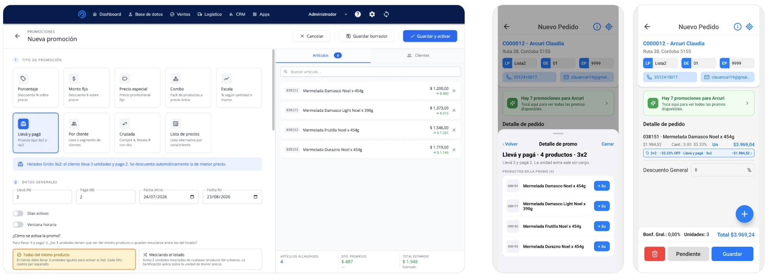This screenshot has width=770, height=280.
Task: Open info icon in middle Nuevo Pedido screen
Action: 597,27
